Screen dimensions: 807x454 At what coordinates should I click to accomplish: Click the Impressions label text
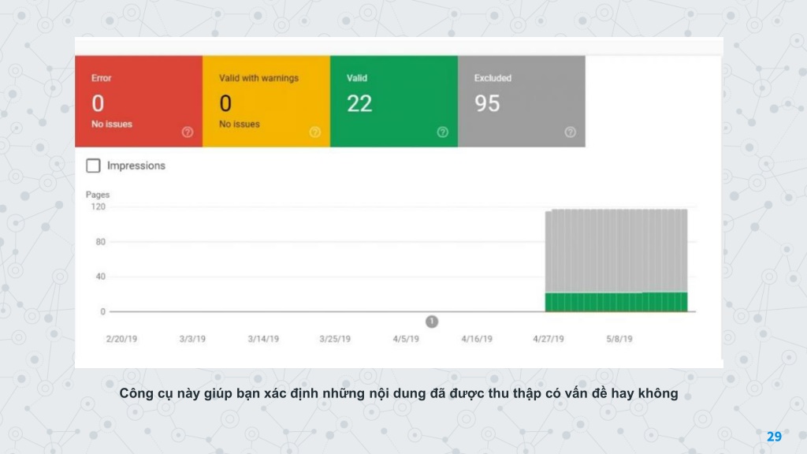[x=136, y=166]
